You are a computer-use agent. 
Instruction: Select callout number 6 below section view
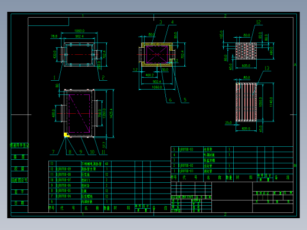click(171, 100)
